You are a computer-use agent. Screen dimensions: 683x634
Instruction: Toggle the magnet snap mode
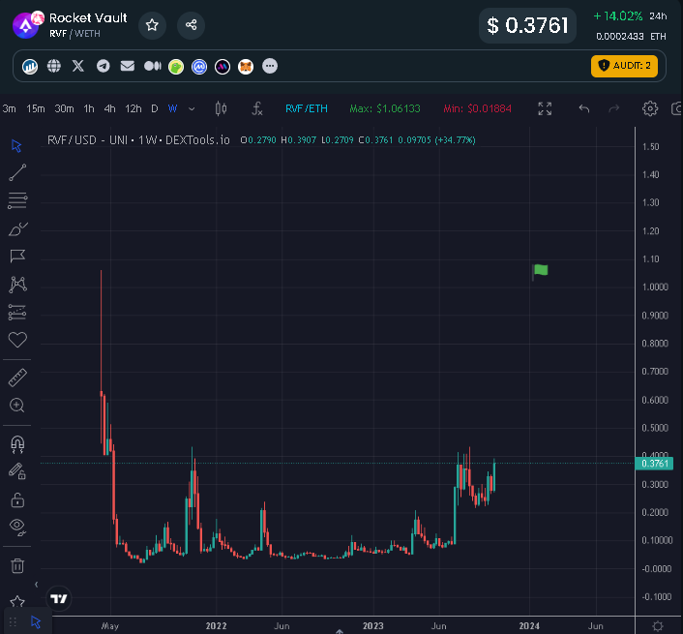(x=17, y=444)
